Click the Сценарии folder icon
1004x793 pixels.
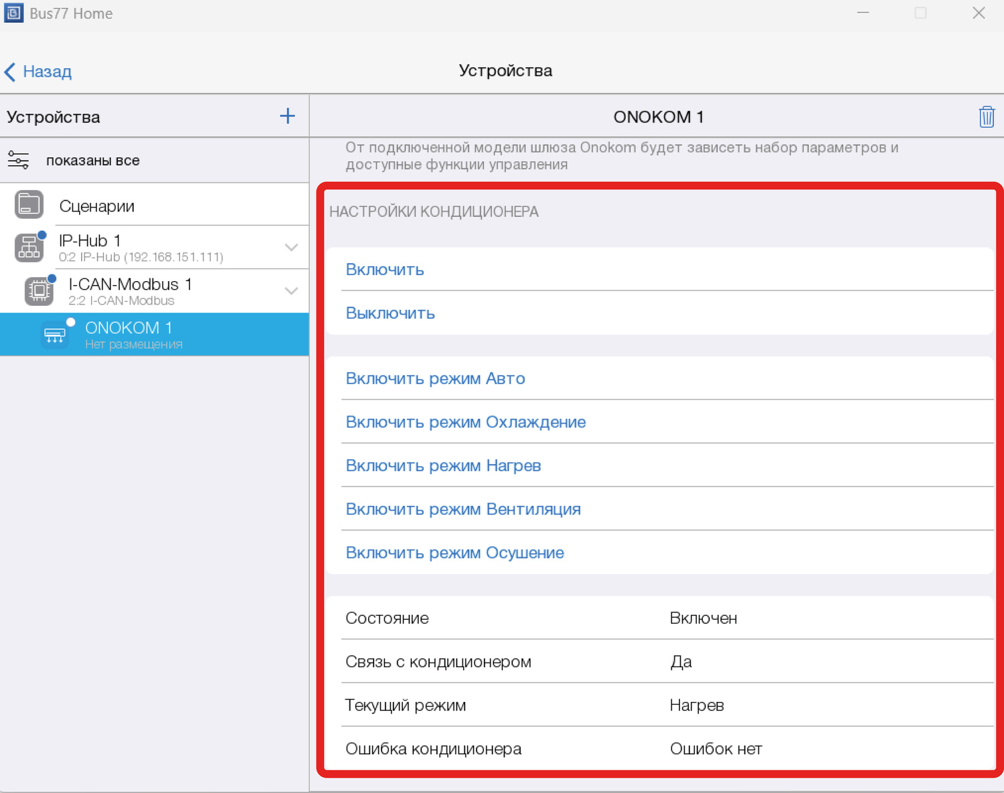point(29,205)
